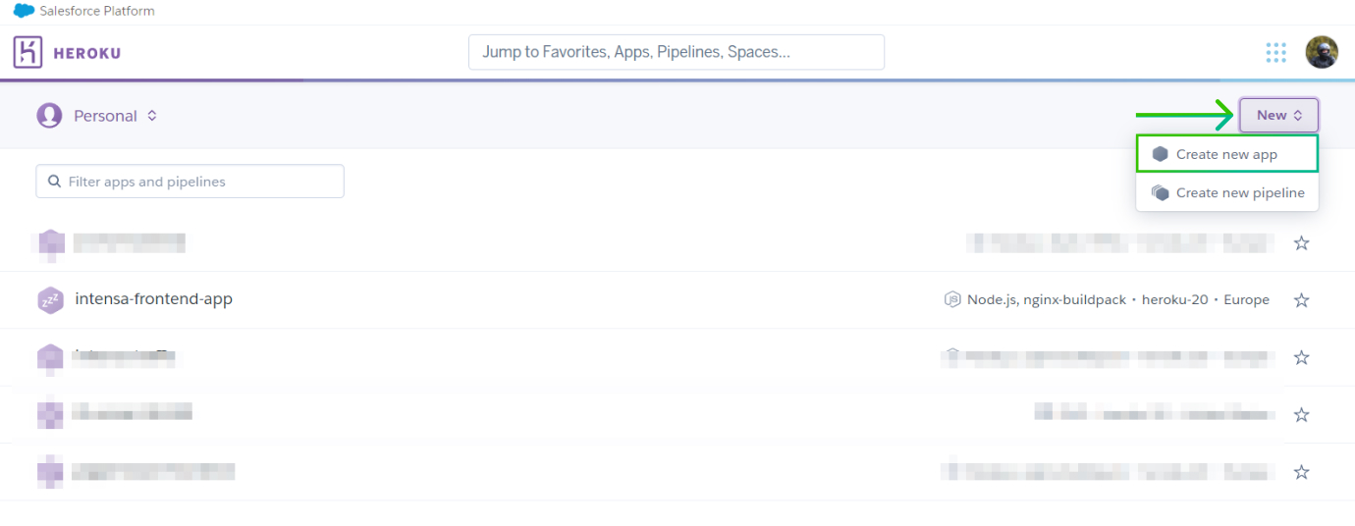Collapse the New dropdown button
This screenshot has width=1355, height=526.
pyautogui.click(x=1278, y=115)
